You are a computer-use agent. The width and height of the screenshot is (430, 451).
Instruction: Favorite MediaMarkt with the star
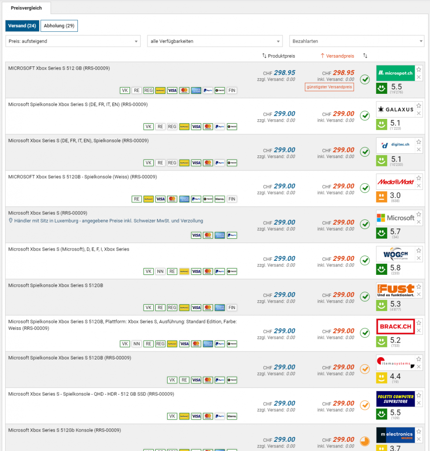419,178
